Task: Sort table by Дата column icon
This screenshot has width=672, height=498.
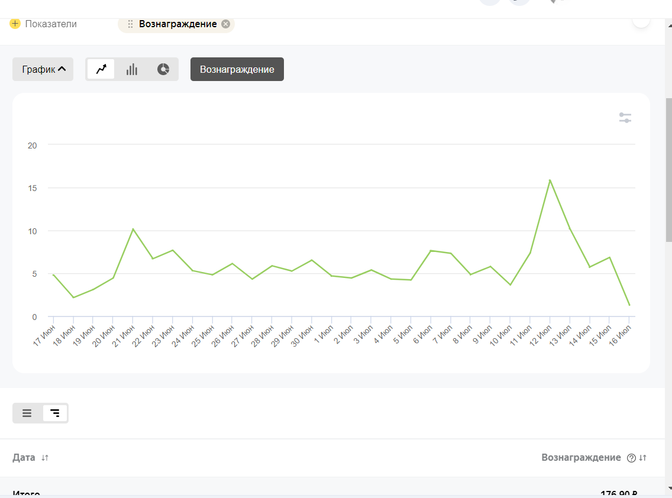Action: [45, 458]
